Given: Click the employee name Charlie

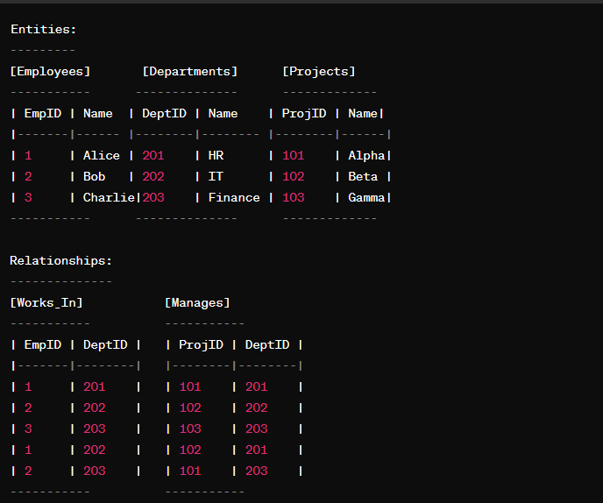Looking at the screenshot, I should 109,198.
